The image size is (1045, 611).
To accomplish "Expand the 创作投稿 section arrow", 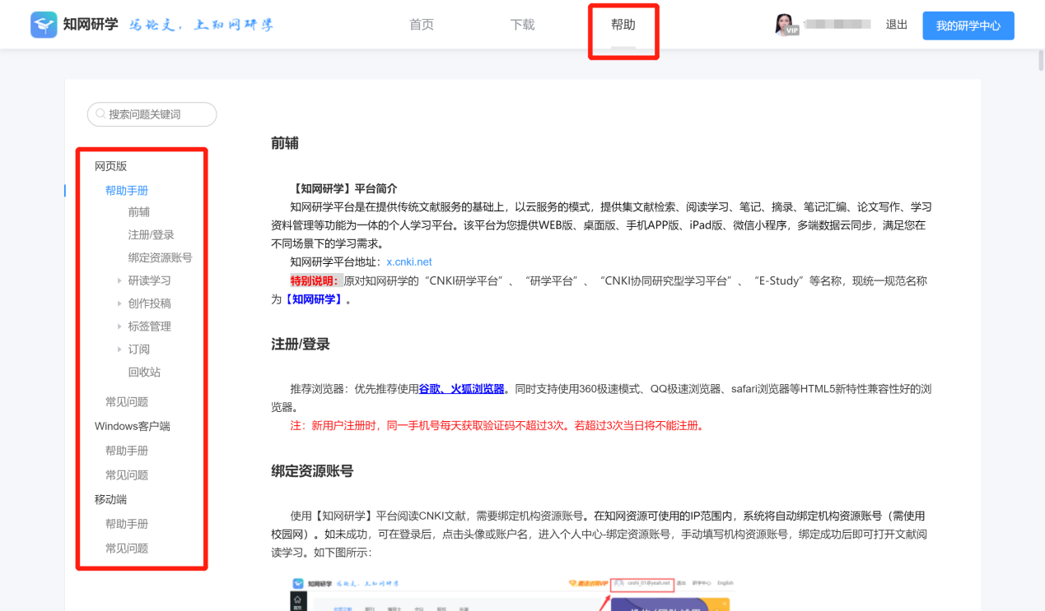I will 120,304.
